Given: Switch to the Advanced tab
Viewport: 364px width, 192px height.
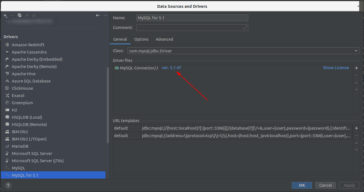Looking at the screenshot, I should click(164, 39).
